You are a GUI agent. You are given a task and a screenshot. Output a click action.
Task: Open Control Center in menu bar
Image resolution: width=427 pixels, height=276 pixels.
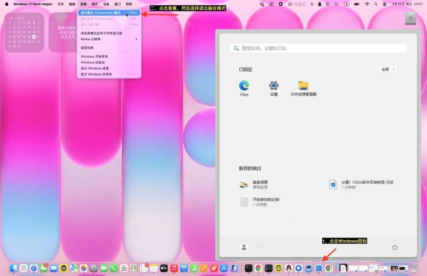click(x=384, y=4)
